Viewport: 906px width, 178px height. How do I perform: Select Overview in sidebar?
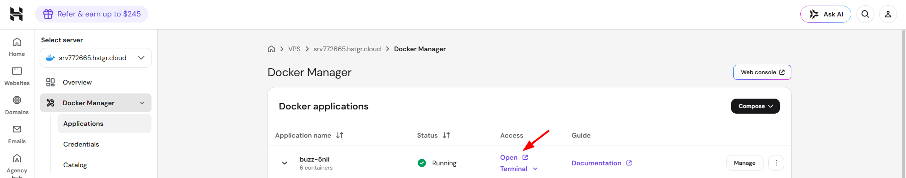click(96, 82)
